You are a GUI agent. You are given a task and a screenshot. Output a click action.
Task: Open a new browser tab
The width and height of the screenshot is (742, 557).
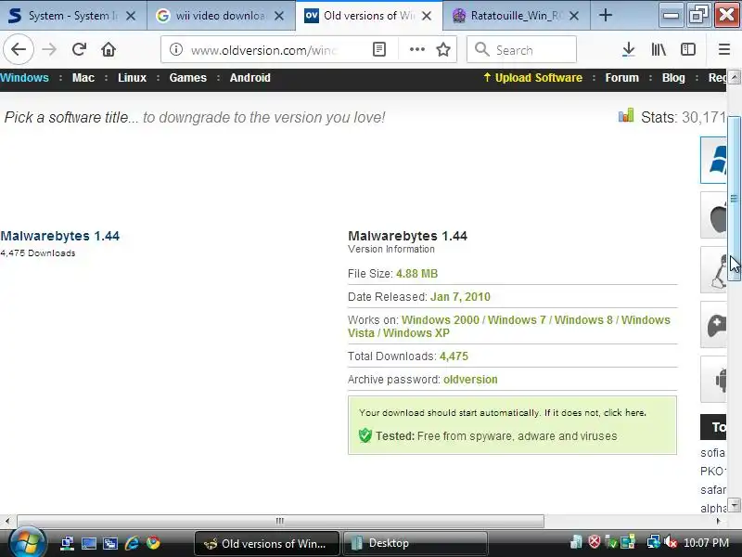[x=606, y=16]
